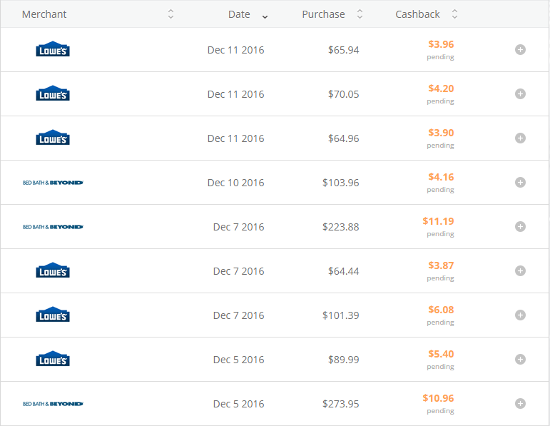550x426 pixels.
Task: Click the $11.19 pending cashback amount
Action: (x=438, y=221)
